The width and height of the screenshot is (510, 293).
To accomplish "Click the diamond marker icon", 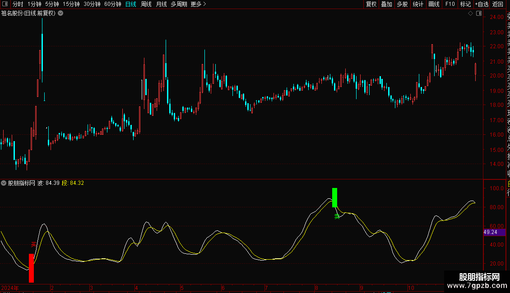I will [470, 14].
